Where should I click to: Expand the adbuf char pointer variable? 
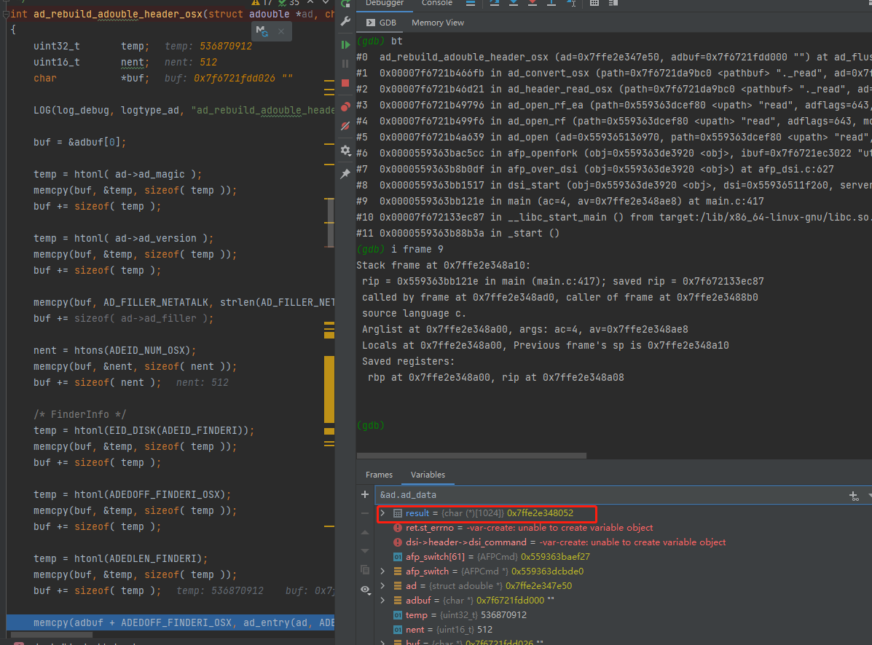[x=382, y=600]
